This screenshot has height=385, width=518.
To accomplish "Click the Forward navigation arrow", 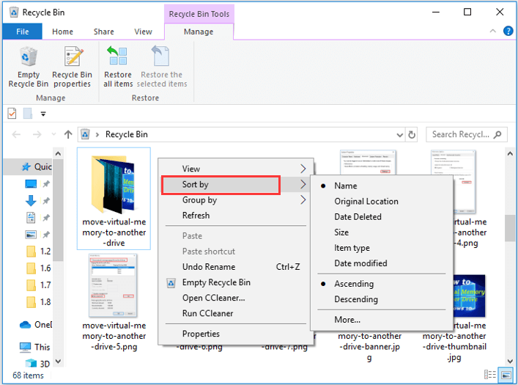I will pyautogui.click(x=37, y=135).
